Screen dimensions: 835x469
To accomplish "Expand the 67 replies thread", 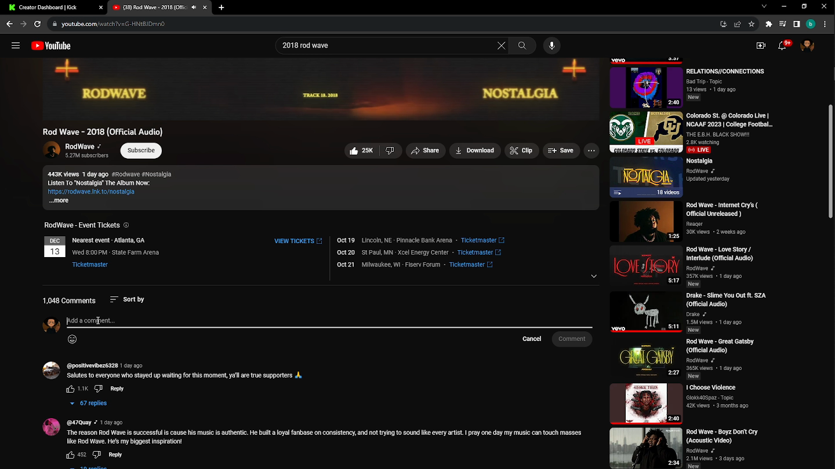I will 88,403.
